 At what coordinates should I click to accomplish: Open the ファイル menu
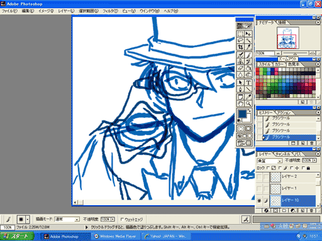(9, 11)
